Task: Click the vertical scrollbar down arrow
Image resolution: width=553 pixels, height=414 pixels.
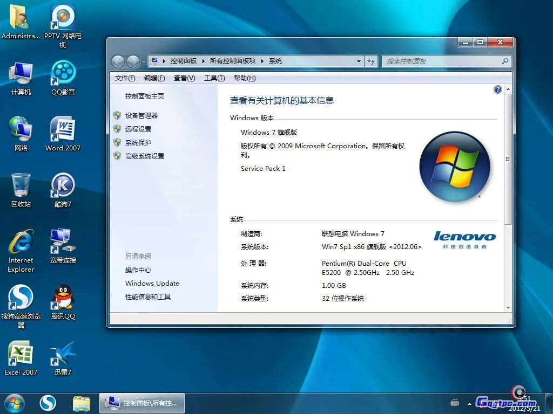Action: 508,308
